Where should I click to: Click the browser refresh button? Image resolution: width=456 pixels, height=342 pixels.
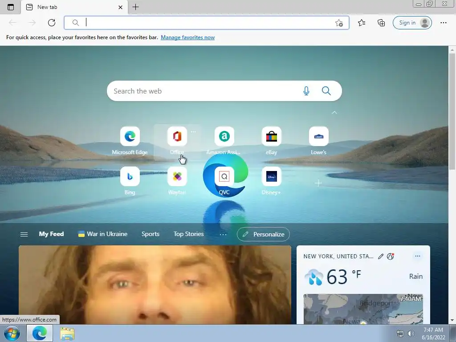(52, 23)
